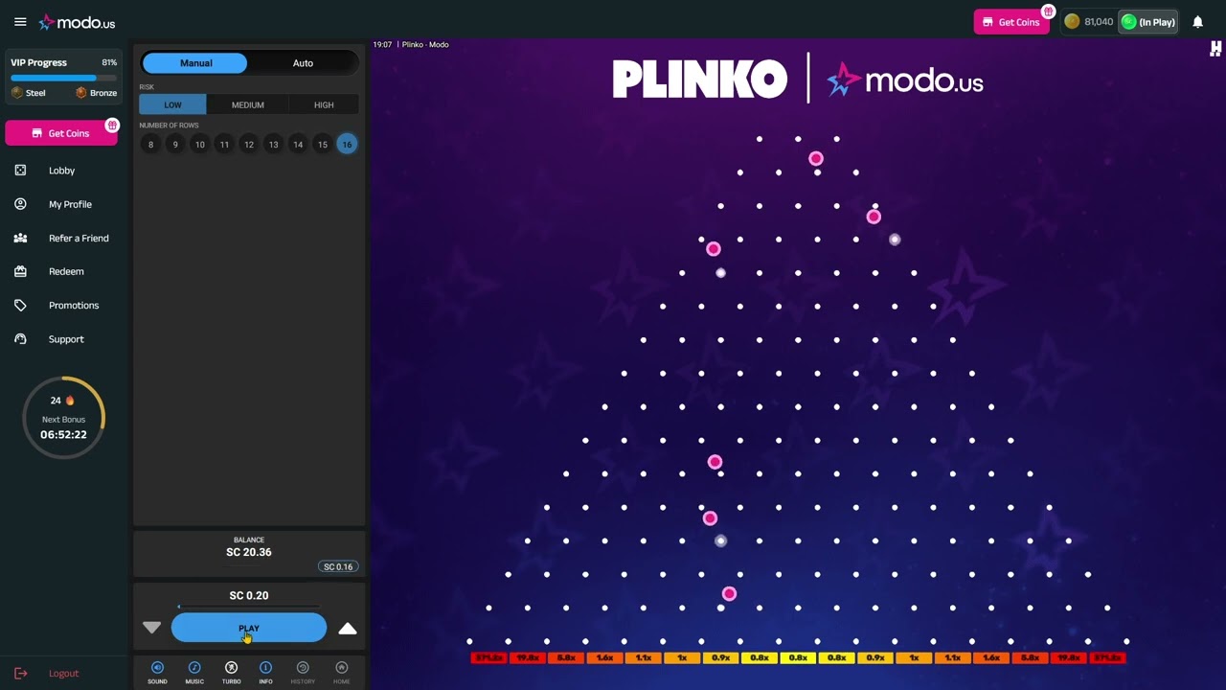Click the Support headset icon

[x=20, y=339]
